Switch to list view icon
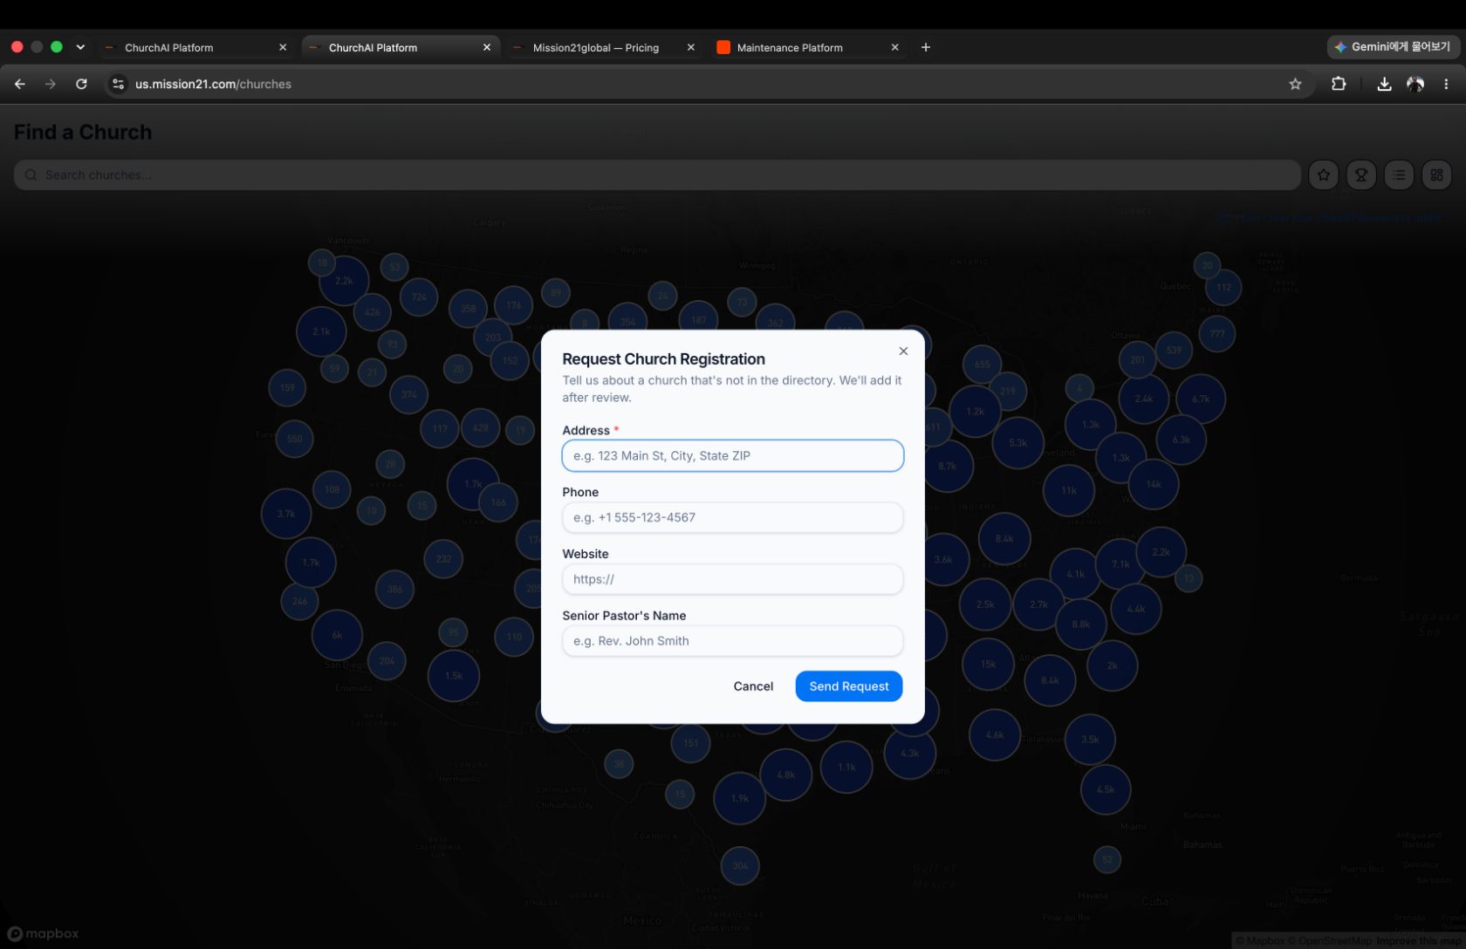The height and width of the screenshot is (949, 1466). tap(1399, 174)
